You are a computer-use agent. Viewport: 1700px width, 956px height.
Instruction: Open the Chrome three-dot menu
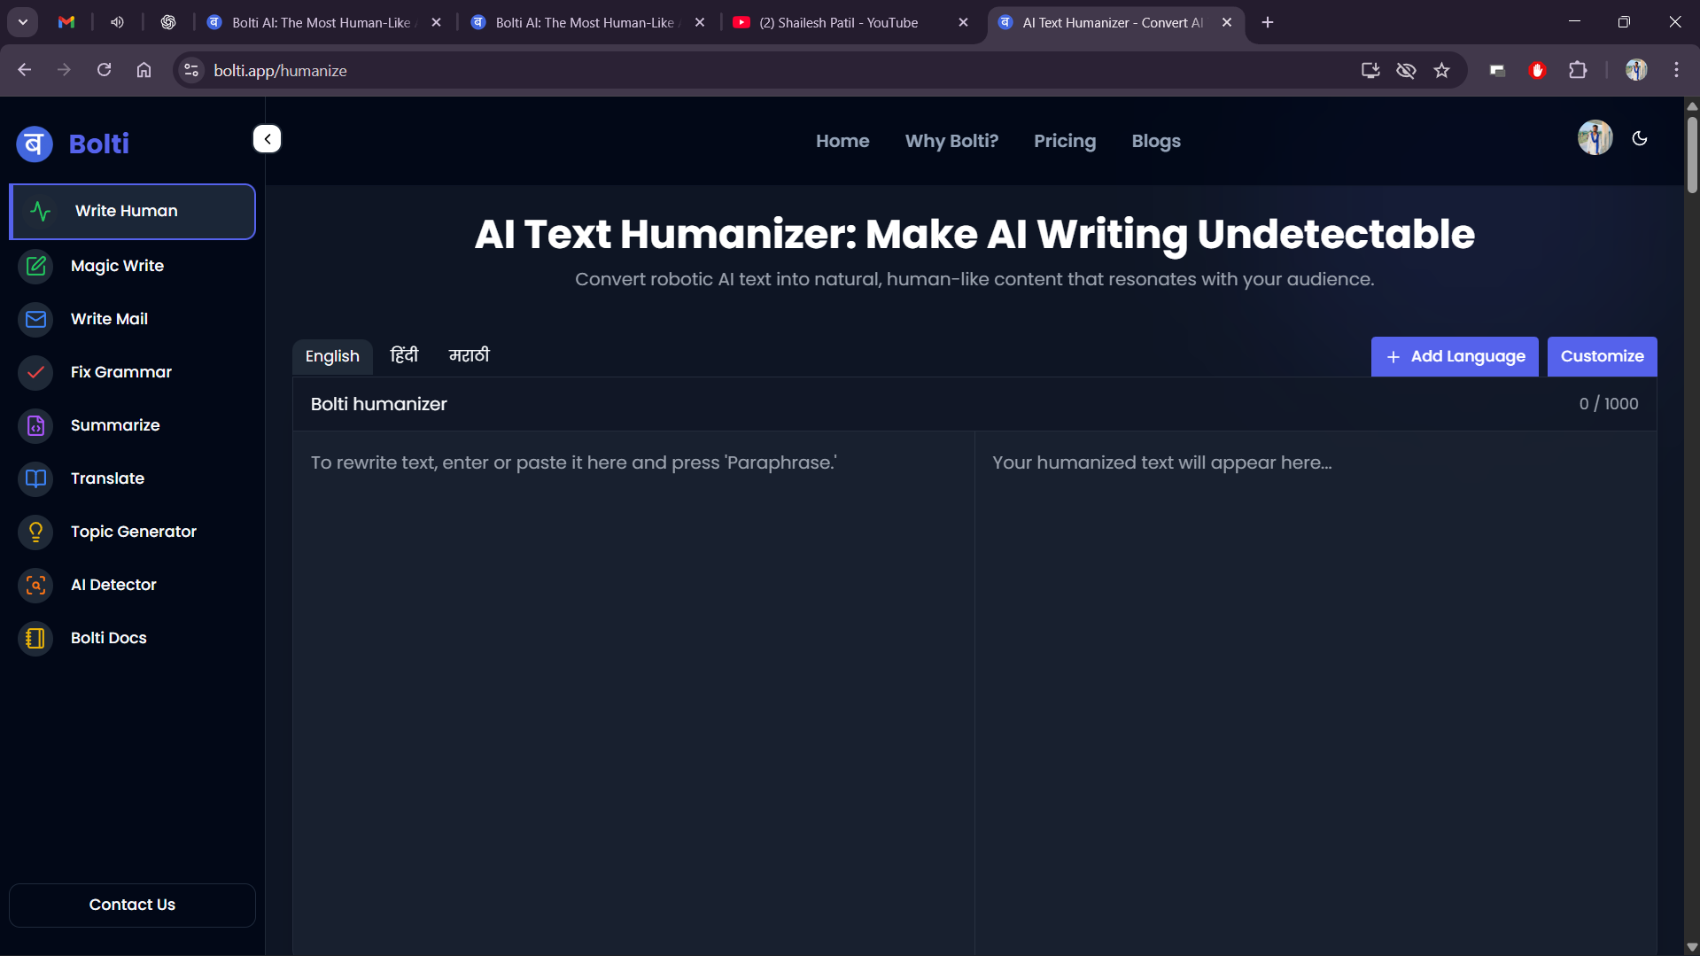click(x=1676, y=70)
